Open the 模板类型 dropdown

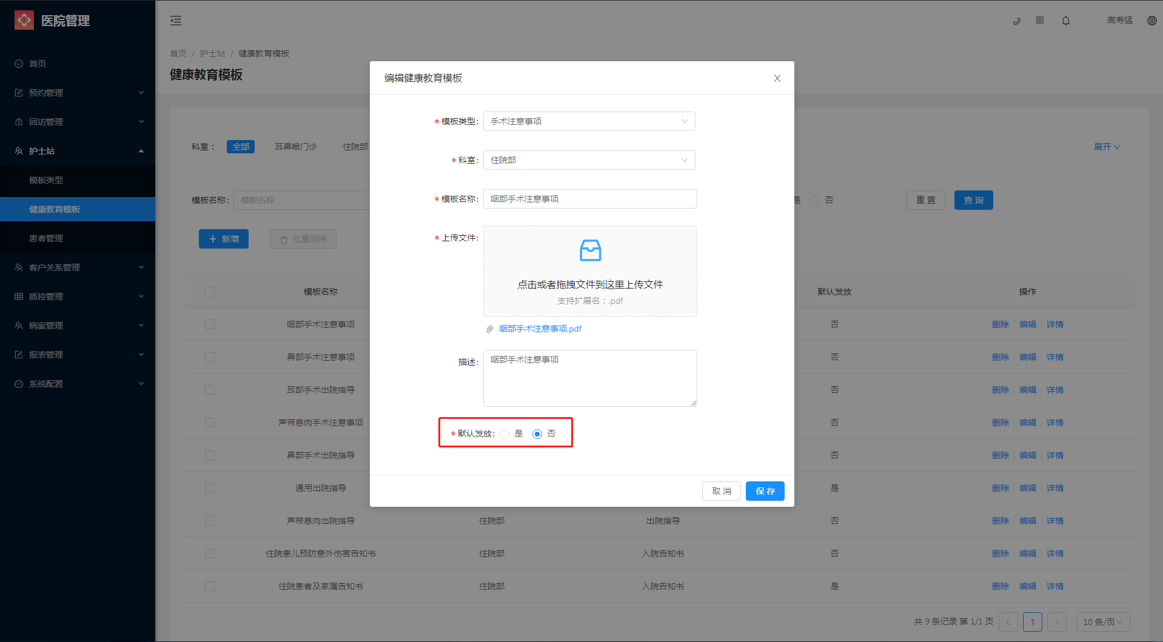tap(589, 121)
